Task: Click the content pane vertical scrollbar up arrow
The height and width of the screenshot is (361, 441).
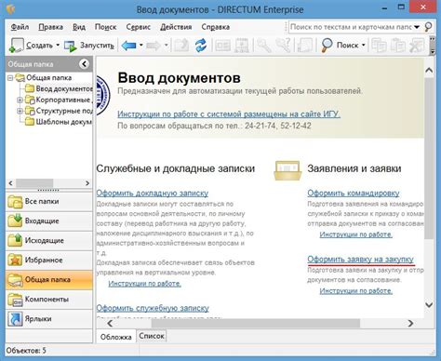Action: tap(429, 70)
